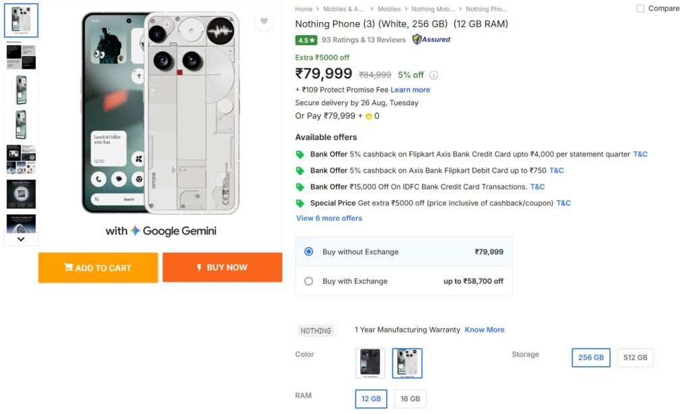691x414 pixels.
Task: Click the ADD TO CART button
Action: tap(98, 268)
